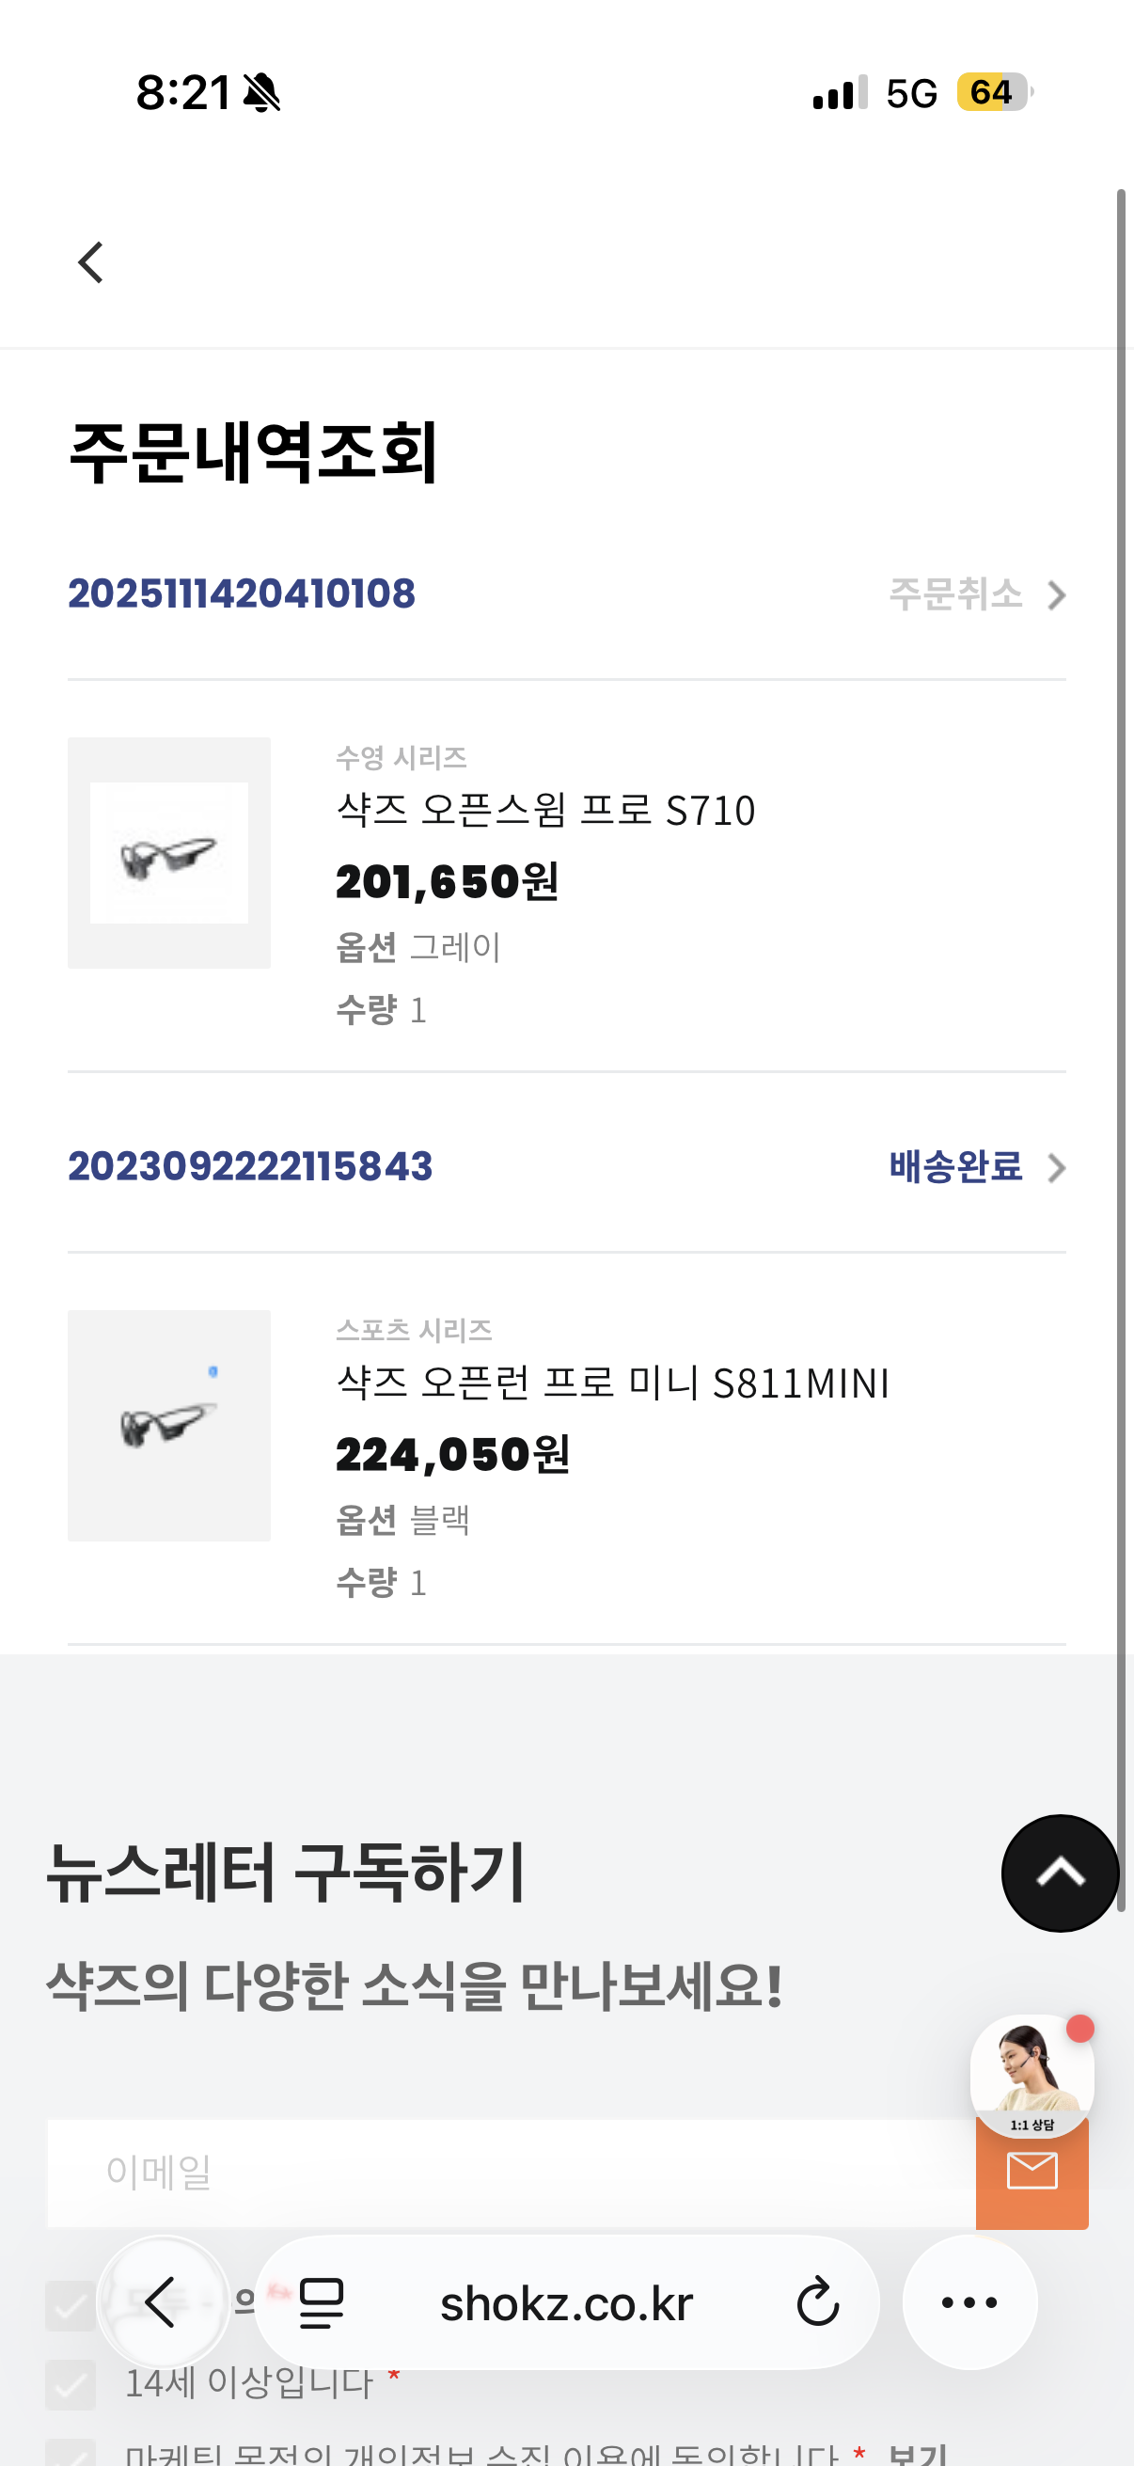
Task: Tap the shokz.co.kr address bar
Action: coord(565,2304)
